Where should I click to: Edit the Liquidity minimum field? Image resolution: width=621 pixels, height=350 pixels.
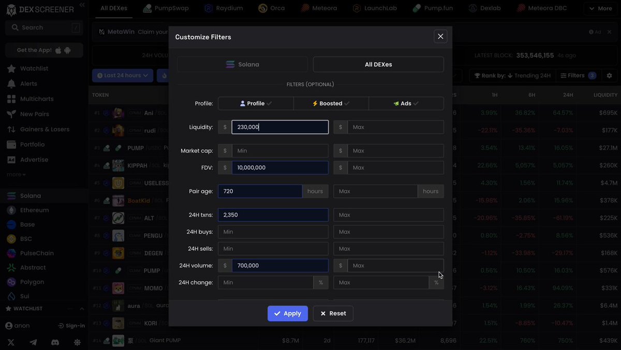click(x=280, y=127)
